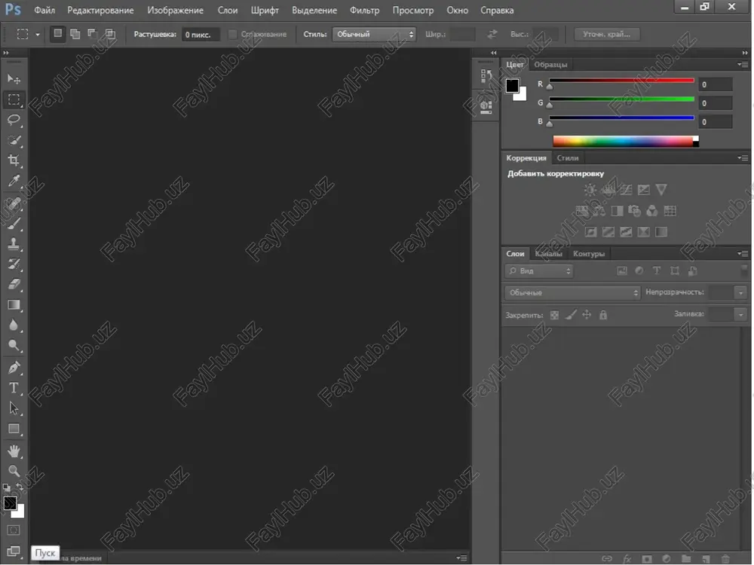Click the color spectrum ramp
Viewport: 754px width, 565px height.
(x=626, y=142)
